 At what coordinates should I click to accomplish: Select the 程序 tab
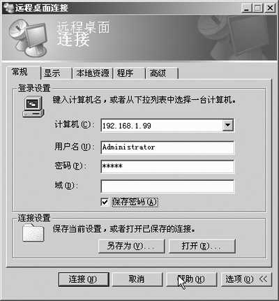[129, 73]
